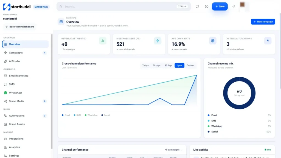Click the Settings sliders icon
Screen dimensions: 281x158
(5, 156)
